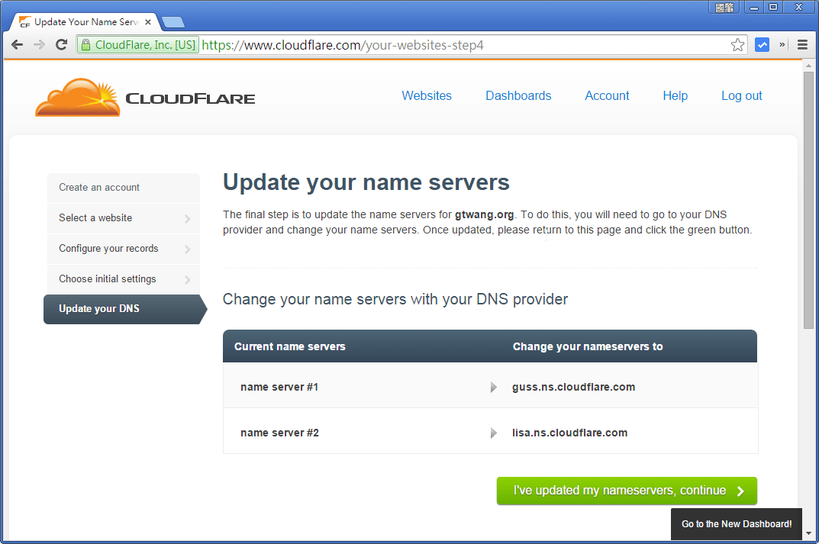Switch to the Update Your Name Servers tab
819x544 pixels.
(x=80, y=21)
